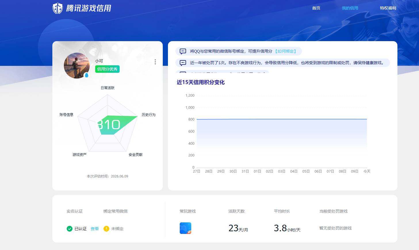Viewport: 419px width, 250px height.
Task: Click the green verified checkmark icon
Action: click(x=69, y=229)
